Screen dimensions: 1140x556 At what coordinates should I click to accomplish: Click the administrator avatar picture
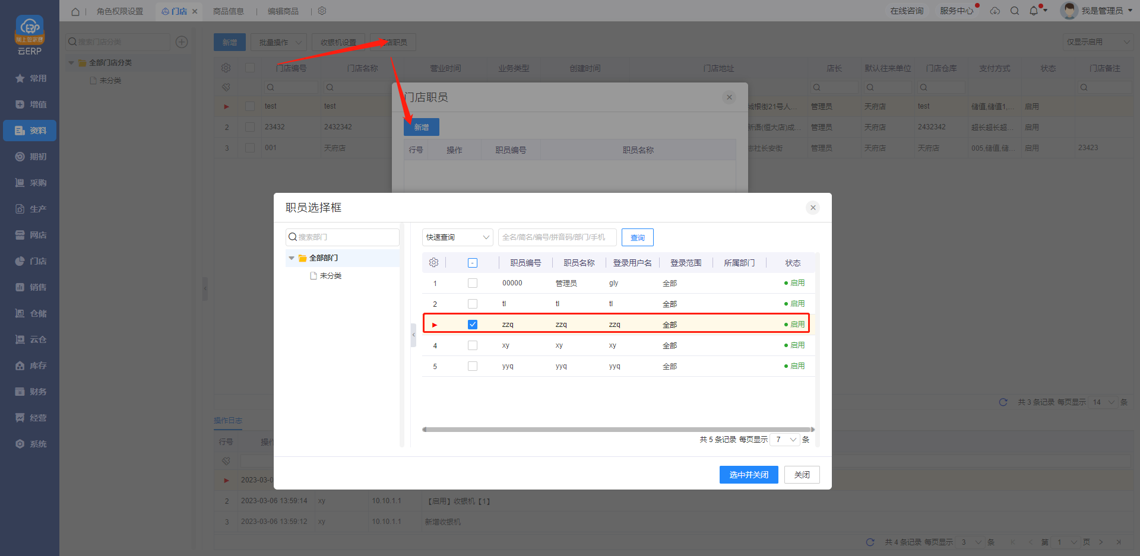[1069, 11]
